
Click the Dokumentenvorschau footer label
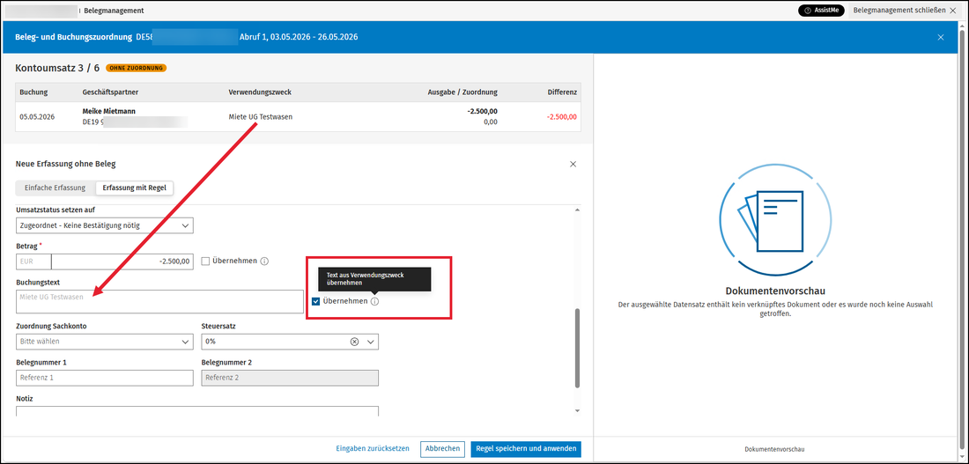click(775, 450)
